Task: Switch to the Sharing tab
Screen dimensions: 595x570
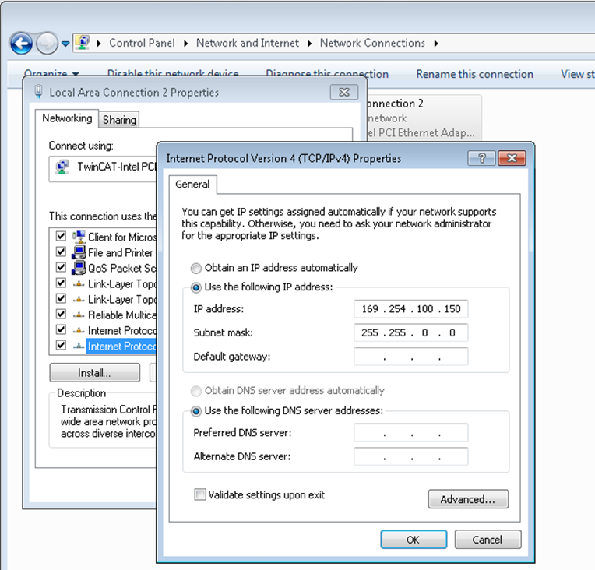Action: [x=119, y=120]
